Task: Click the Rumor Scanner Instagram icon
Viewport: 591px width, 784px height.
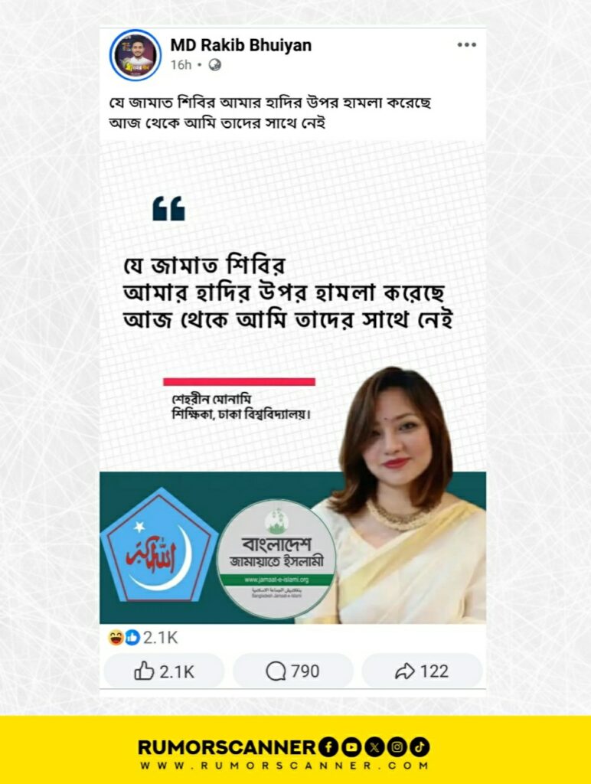Action: 397,747
